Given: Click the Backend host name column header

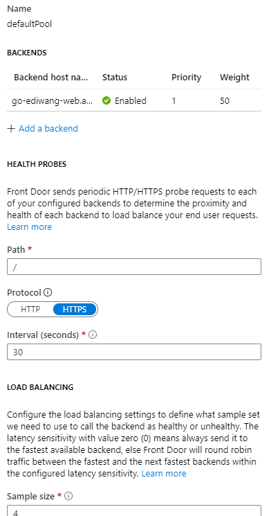Looking at the screenshot, I should pos(51,78).
